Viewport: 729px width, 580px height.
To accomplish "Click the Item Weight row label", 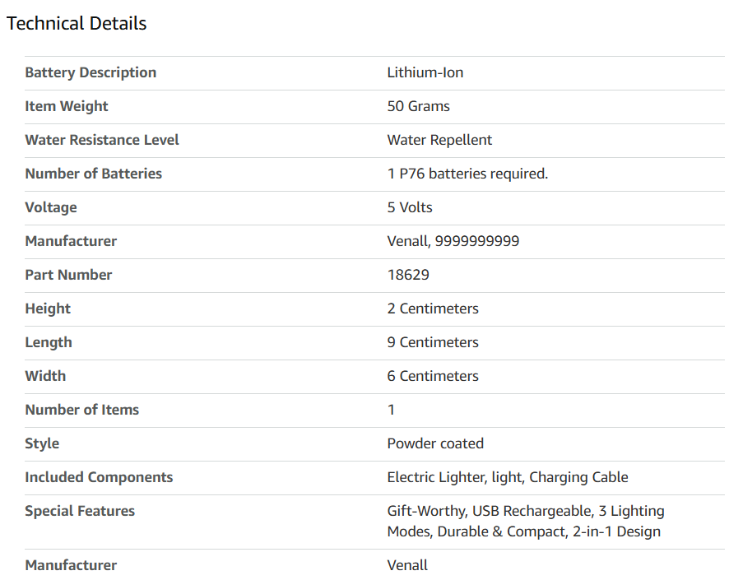I will (x=67, y=106).
